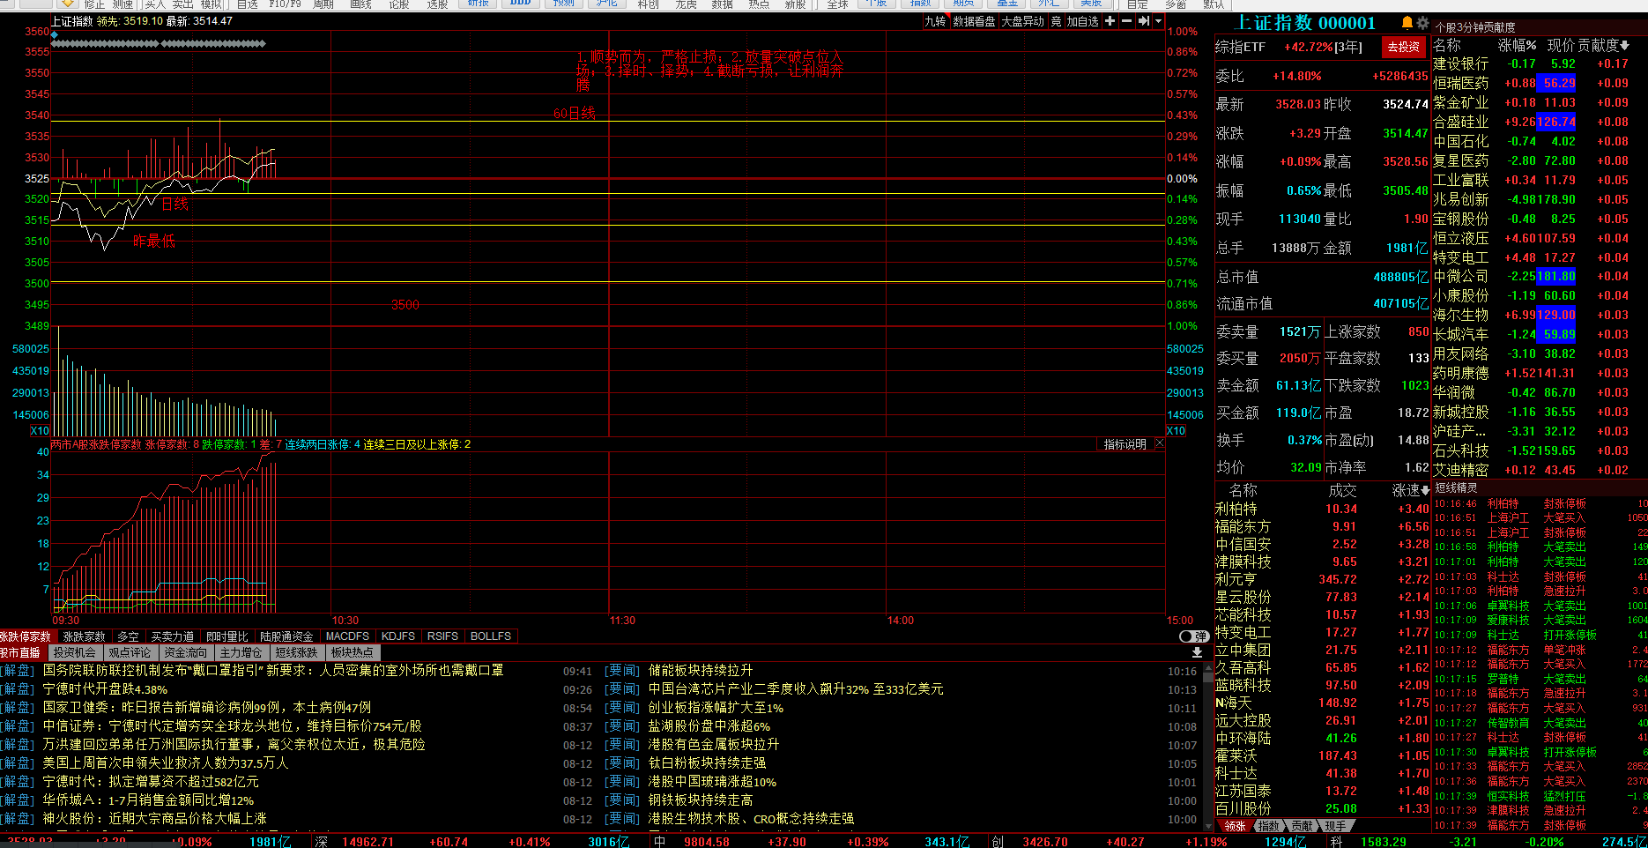Click the red 去投资 button
Viewport: 1648px width, 848px height.
[1404, 48]
